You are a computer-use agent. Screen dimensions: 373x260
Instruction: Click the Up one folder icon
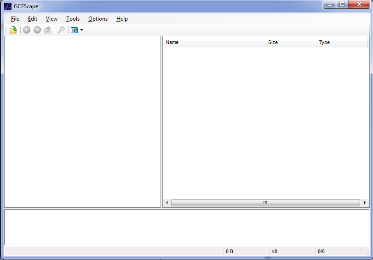click(x=48, y=30)
